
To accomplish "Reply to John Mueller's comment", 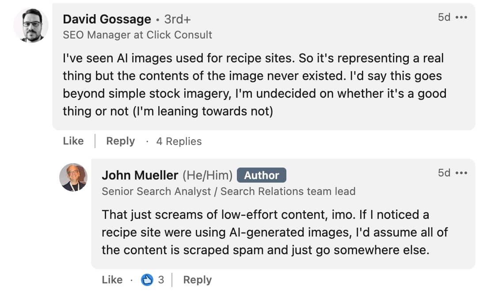I will pyautogui.click(x=198, y=280).
